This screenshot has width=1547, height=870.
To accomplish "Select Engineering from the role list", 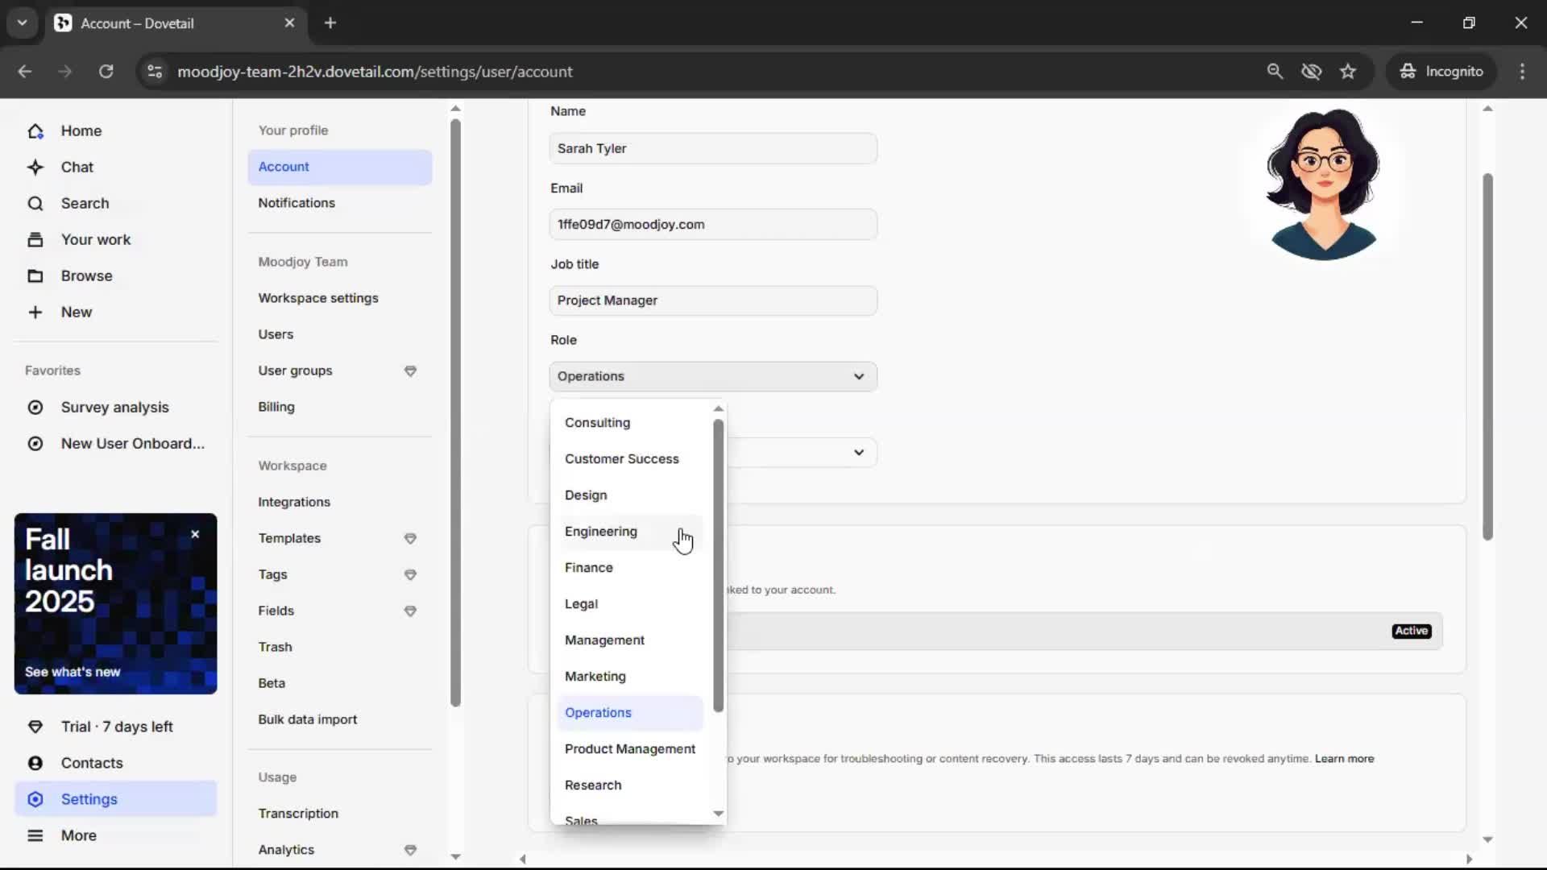I will tap(601, 532).
